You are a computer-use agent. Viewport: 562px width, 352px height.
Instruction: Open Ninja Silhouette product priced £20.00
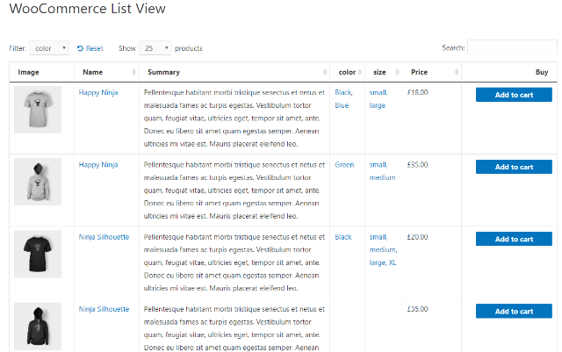(104, 237)
